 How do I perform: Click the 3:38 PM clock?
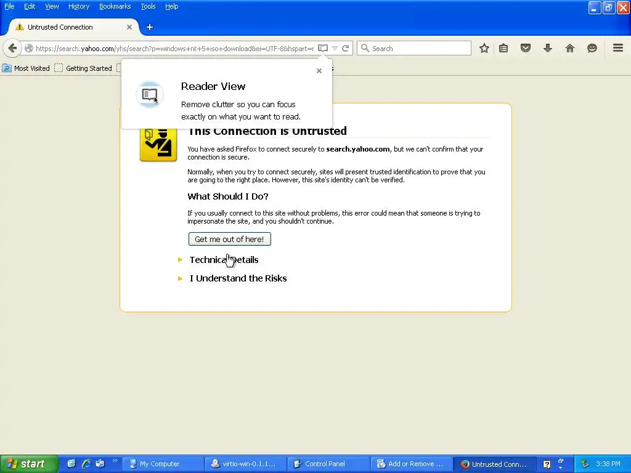[x=608, y=464]
